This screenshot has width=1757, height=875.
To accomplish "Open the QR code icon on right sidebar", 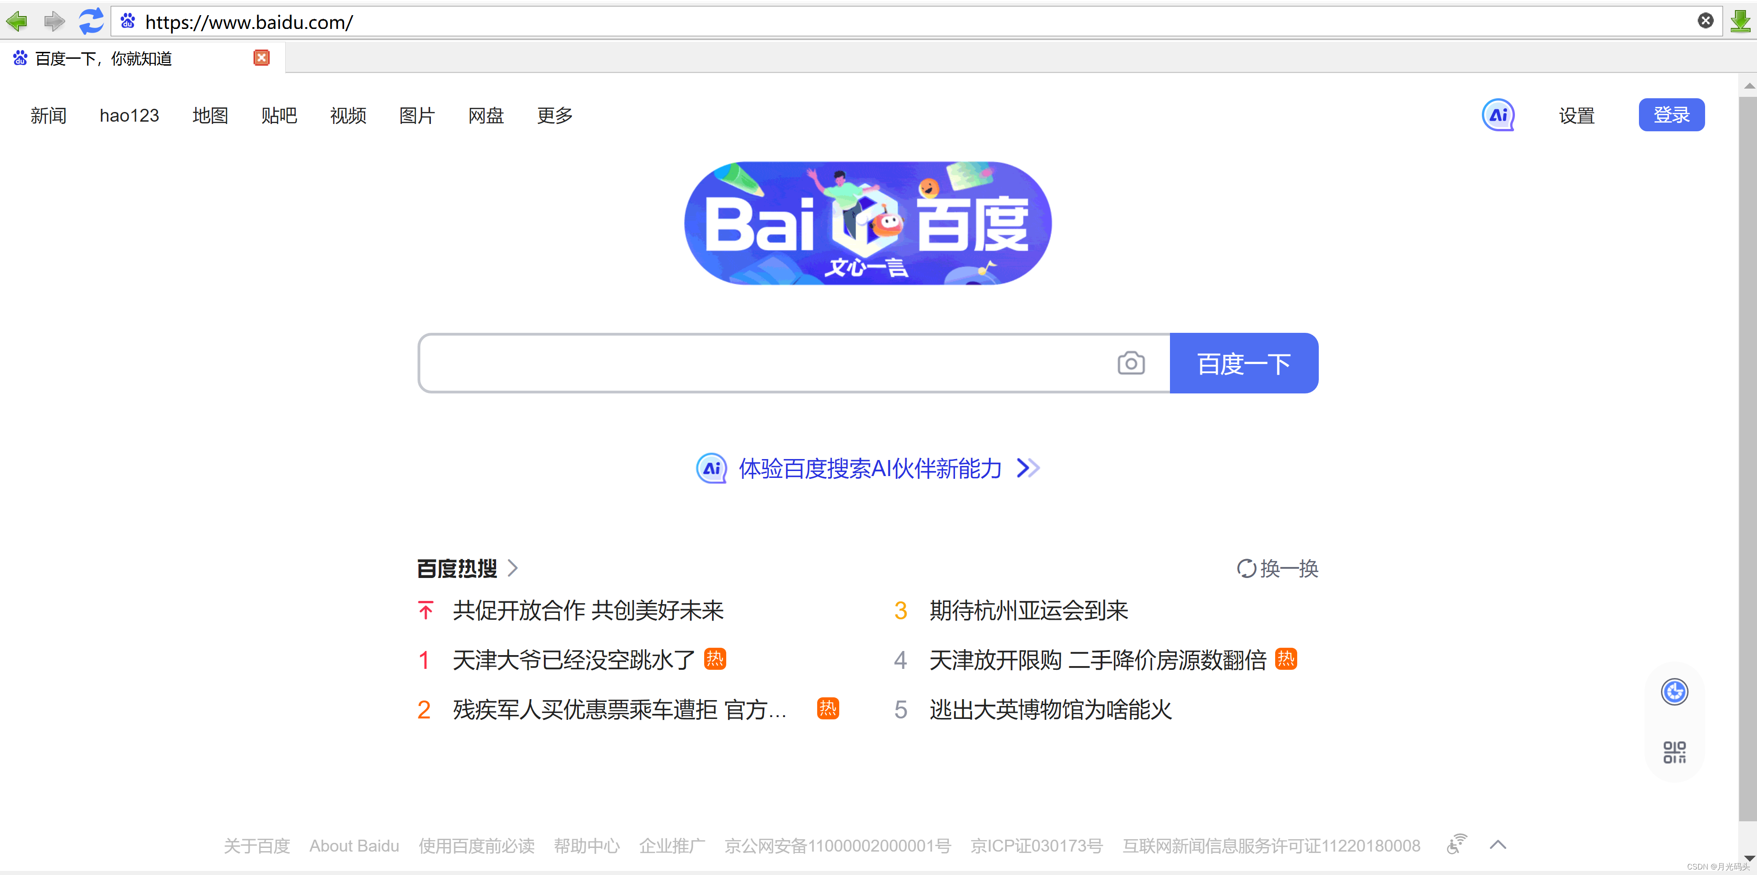I will tap(1674, 753).
